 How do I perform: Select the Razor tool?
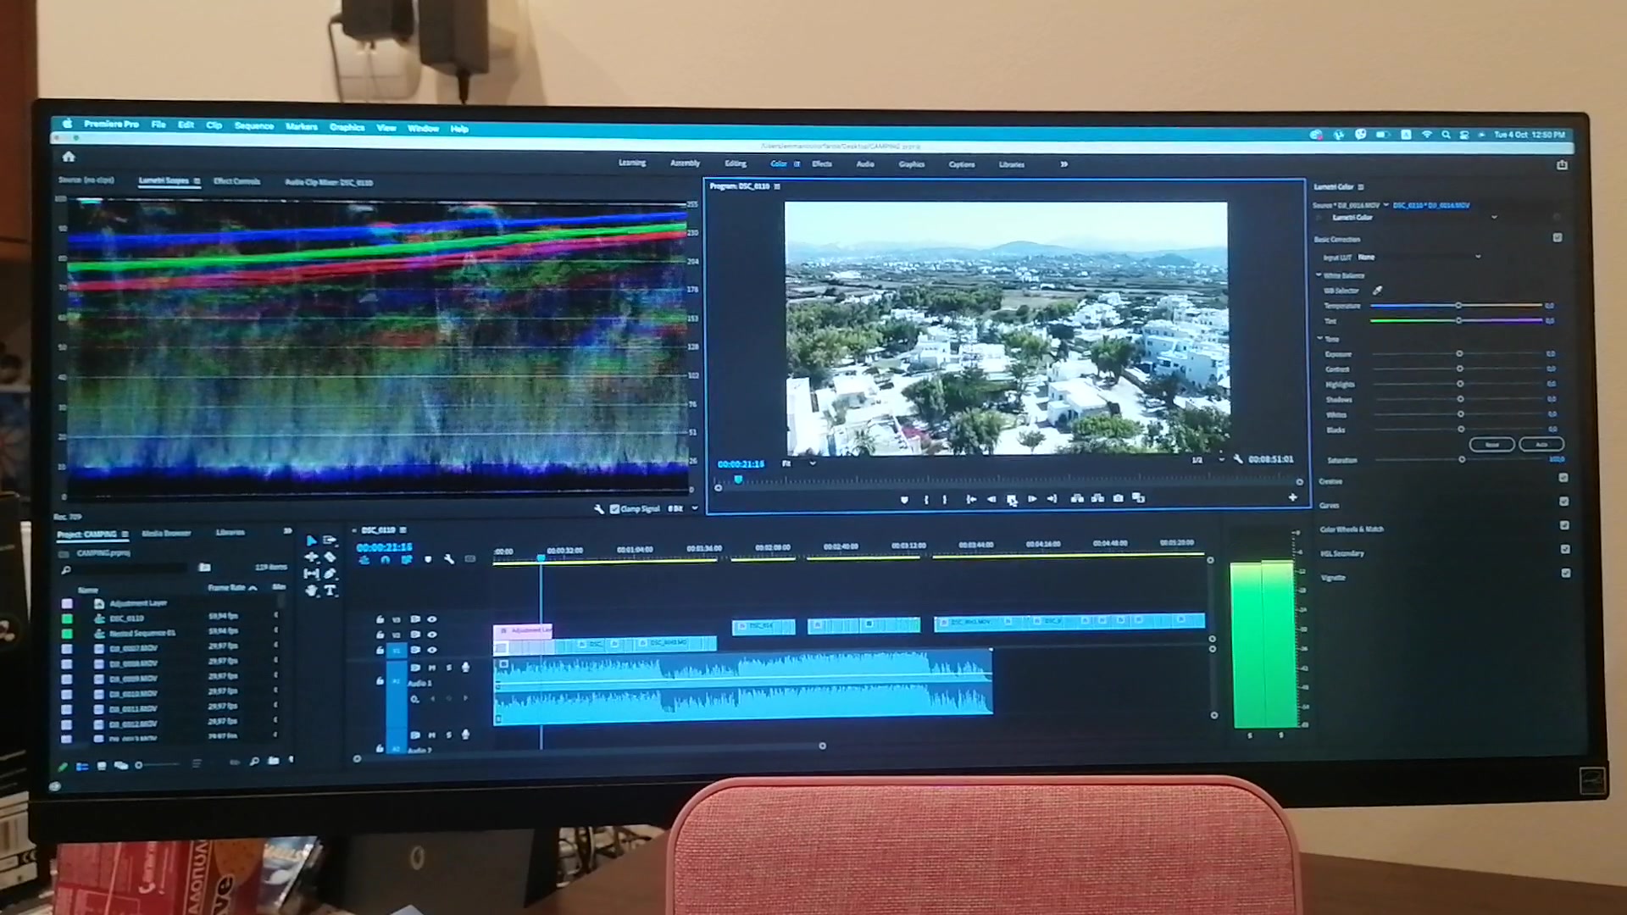click(330, 557)
